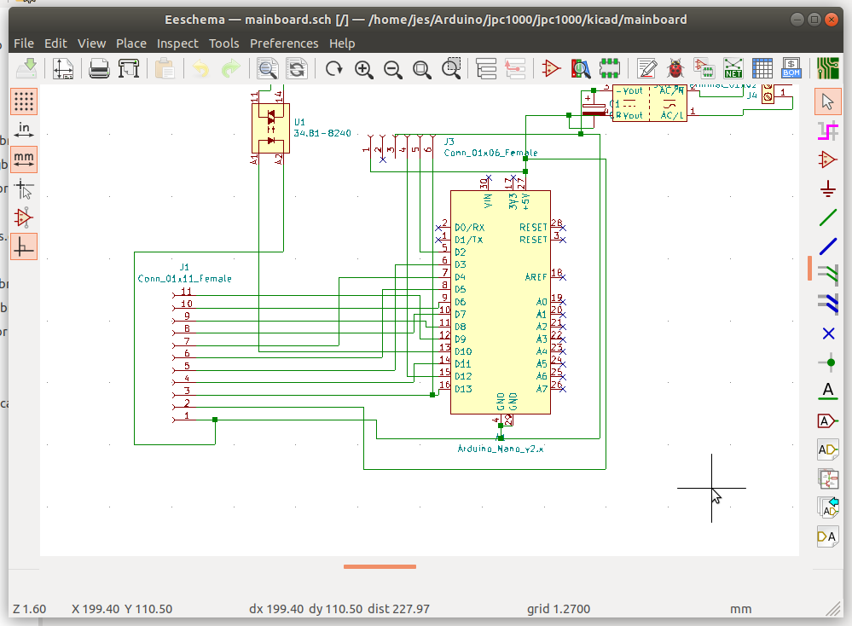Click the Zoom In toolbar button

(x=364, y=69)
